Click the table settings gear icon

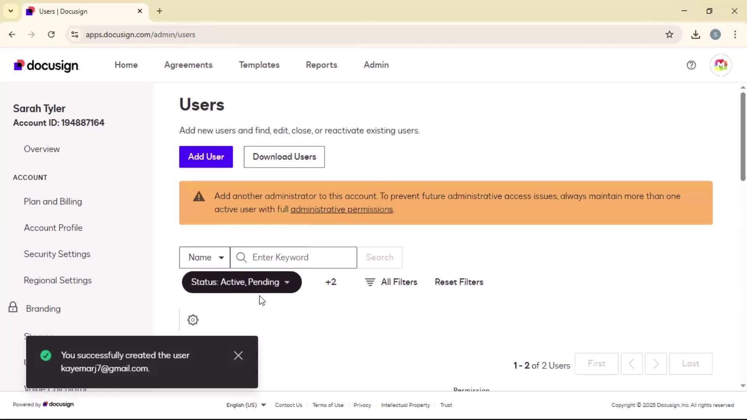pos(193,320)
